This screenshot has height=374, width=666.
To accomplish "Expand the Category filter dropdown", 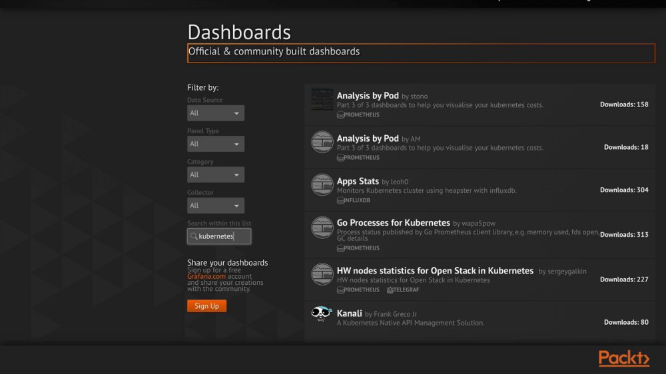I will click(216, 174).
